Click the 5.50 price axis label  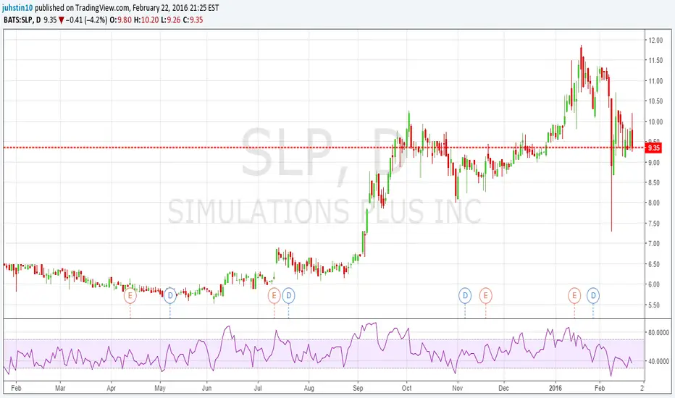654,305
